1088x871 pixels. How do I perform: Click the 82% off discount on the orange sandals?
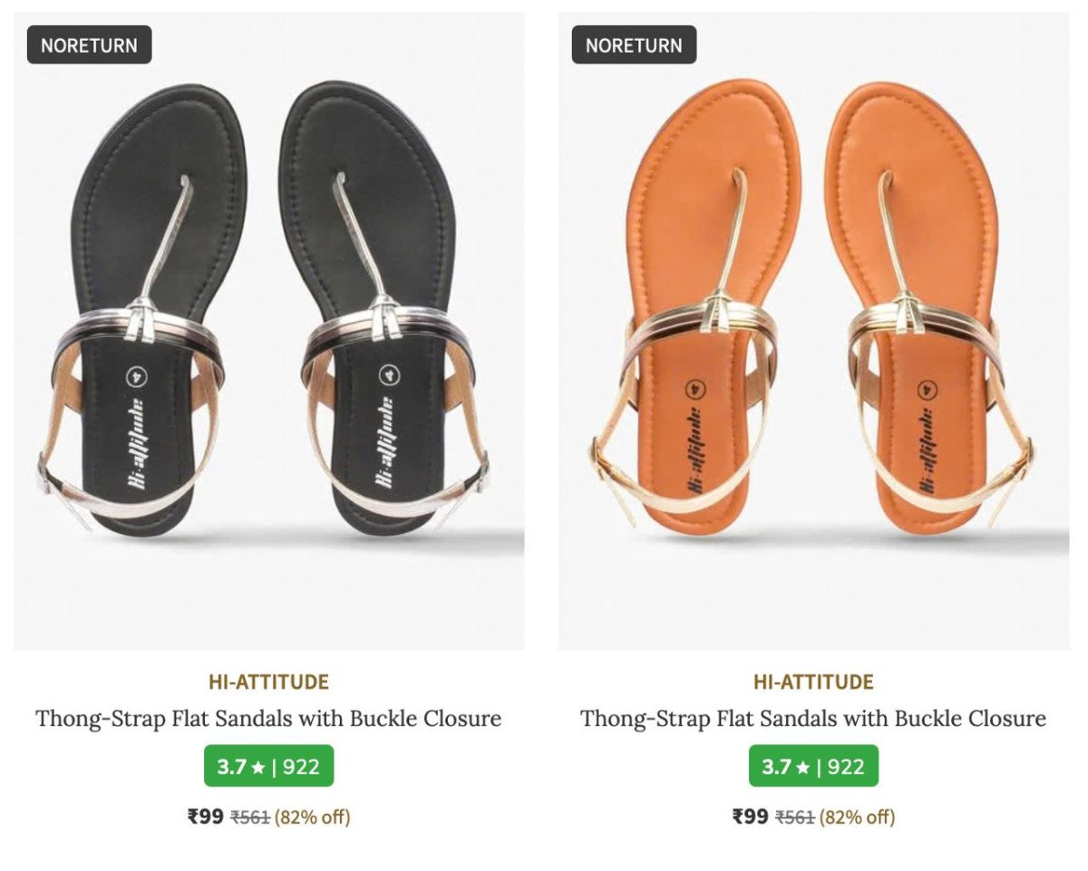(x=857, y=818)
